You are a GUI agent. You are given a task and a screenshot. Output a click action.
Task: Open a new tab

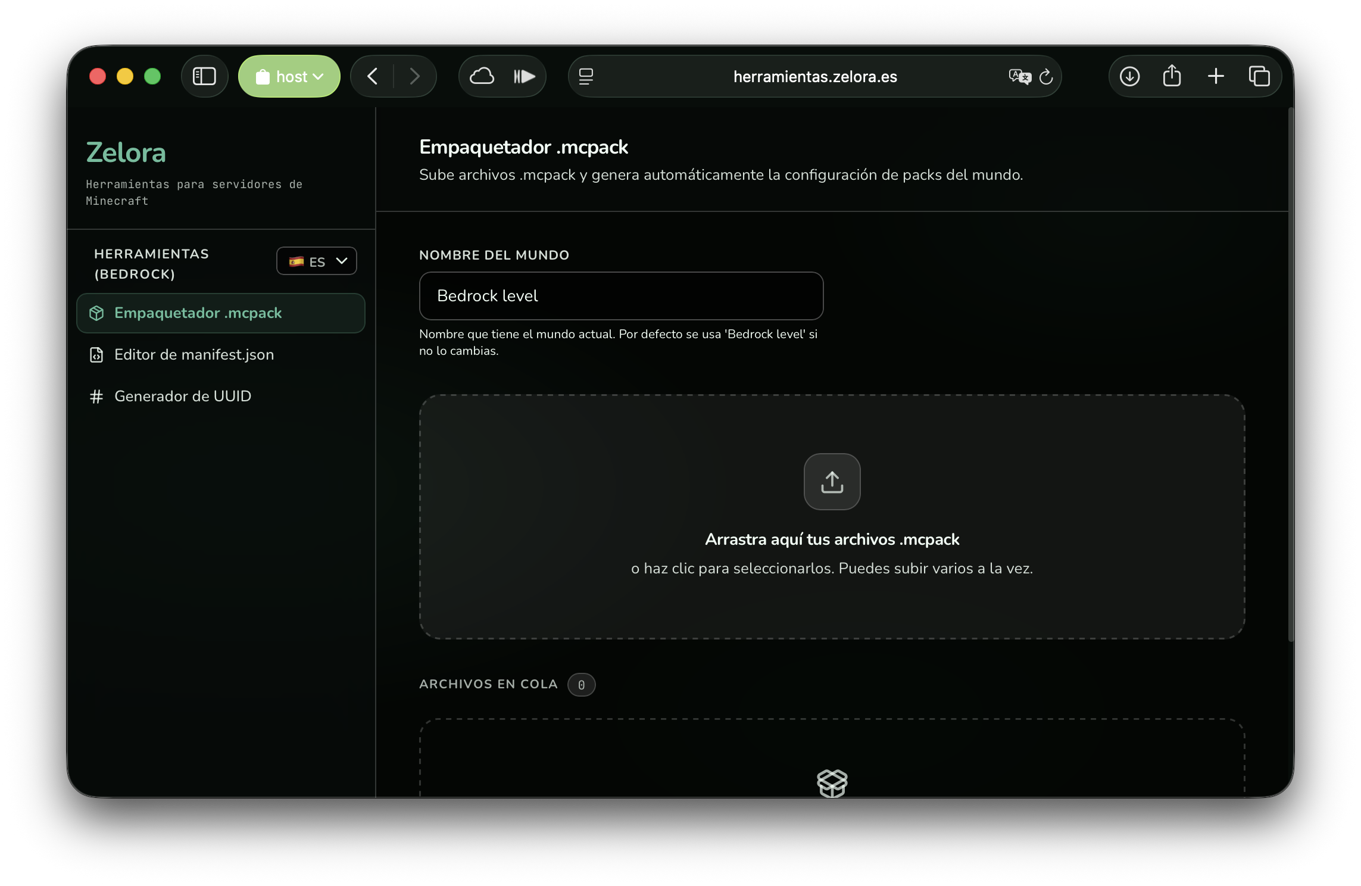pos(1216,76)
